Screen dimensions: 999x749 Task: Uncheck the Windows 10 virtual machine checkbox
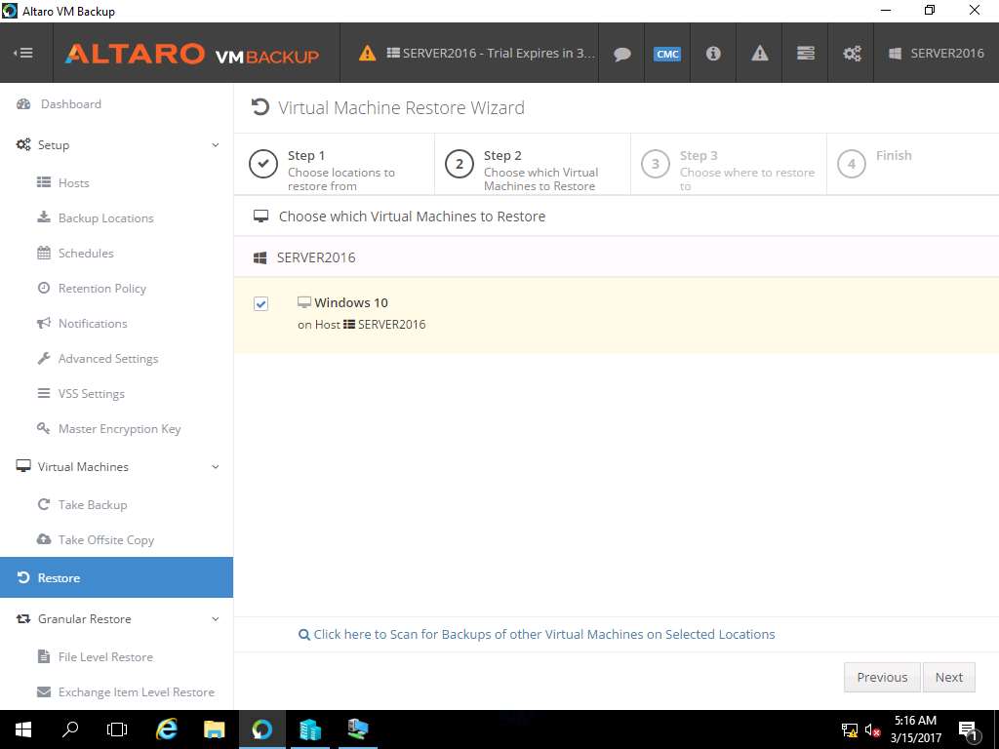260,304
